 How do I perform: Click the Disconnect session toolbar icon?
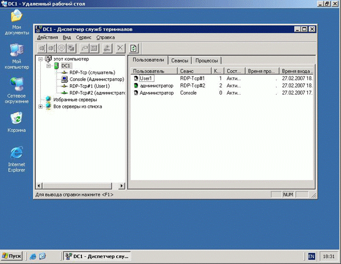[52, 48]
